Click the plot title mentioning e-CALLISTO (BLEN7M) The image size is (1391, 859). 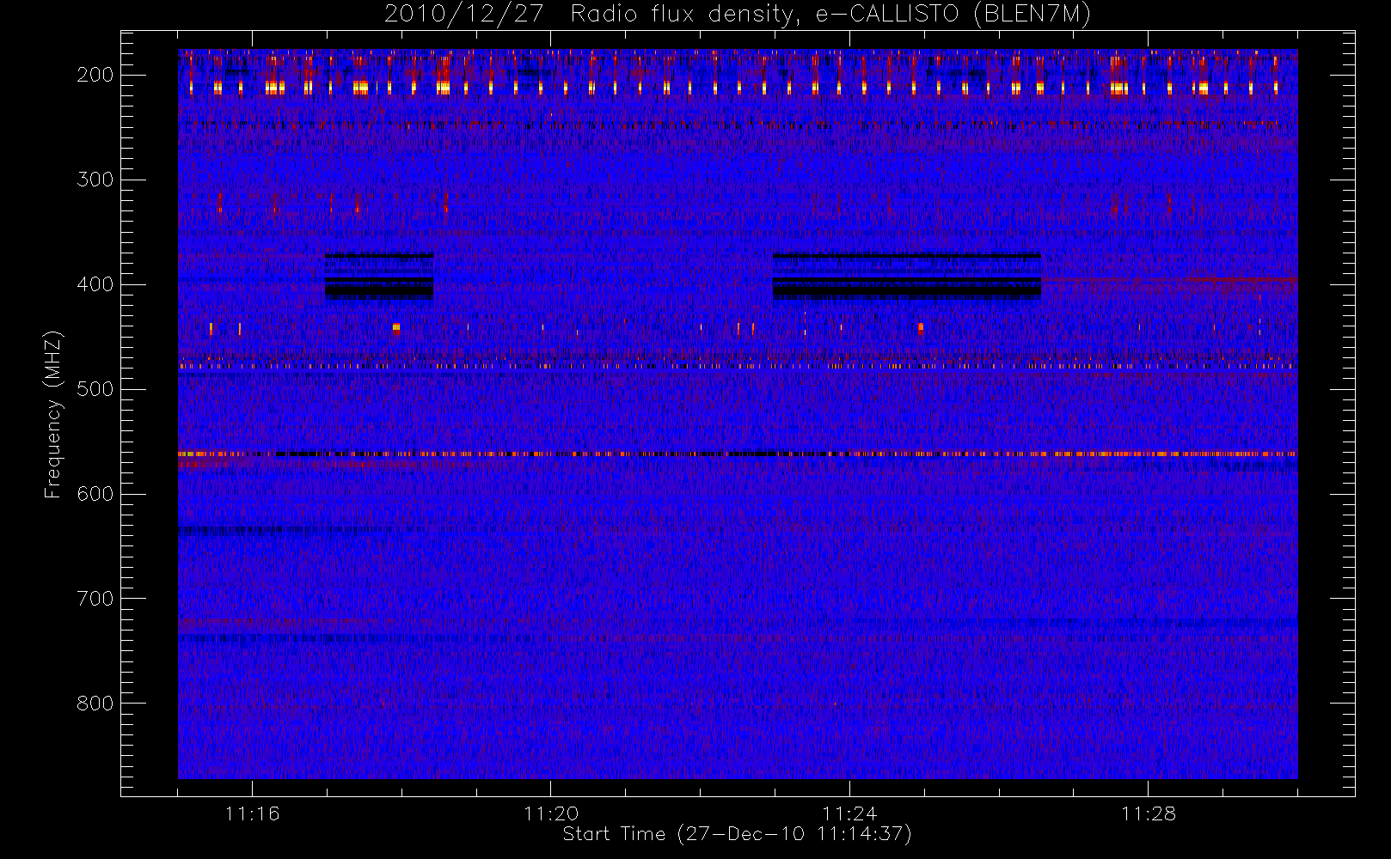pyautogui.click(x=738, y=15)
